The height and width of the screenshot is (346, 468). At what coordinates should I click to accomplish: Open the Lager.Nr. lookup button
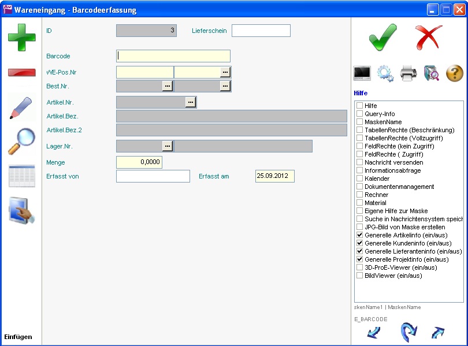coord(168,146)
